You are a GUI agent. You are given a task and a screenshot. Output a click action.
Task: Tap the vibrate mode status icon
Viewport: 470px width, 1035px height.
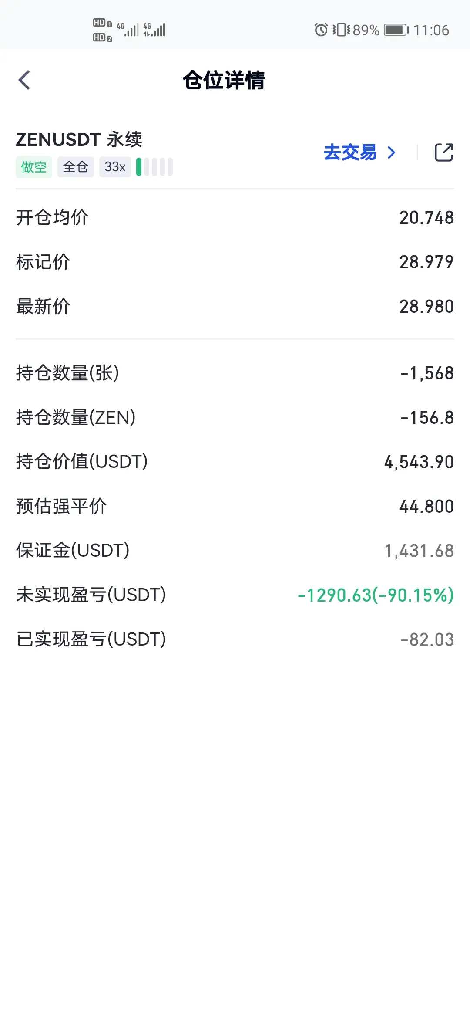(x=342, y=30)
